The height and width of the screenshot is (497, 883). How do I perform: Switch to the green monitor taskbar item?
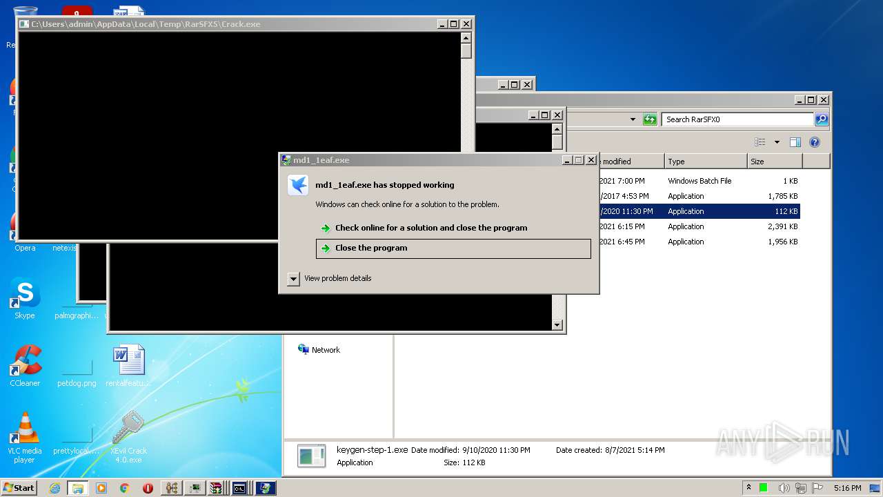pos(194,488)
